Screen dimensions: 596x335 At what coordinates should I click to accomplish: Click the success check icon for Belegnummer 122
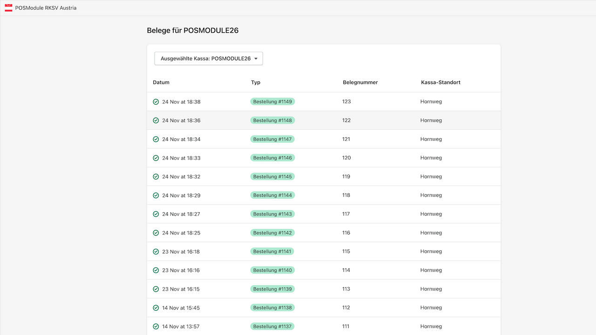point(156,120)
